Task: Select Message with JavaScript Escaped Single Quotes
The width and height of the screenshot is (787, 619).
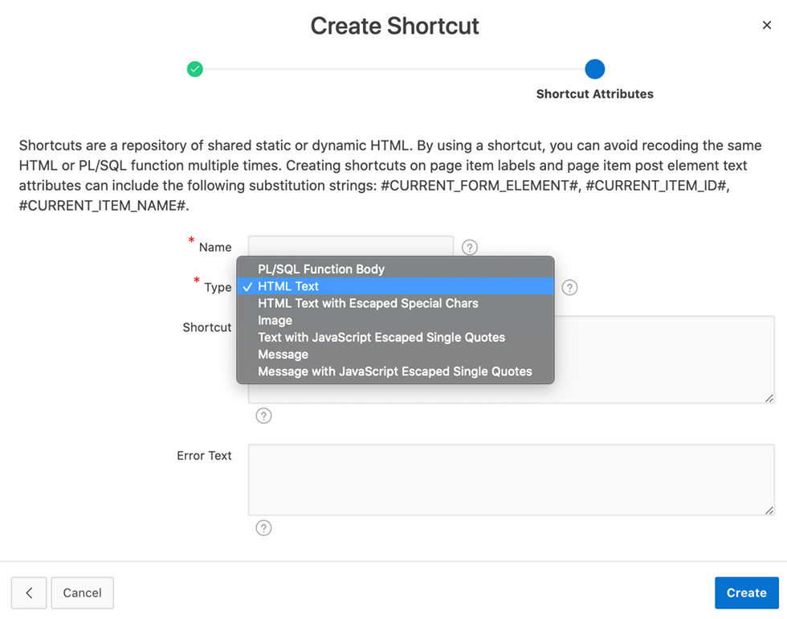Action: [x=395, y=371]
